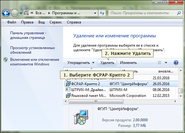Click the Control Panel icon in address bar
Screen dimensions: 185x133
pos(26,13)
